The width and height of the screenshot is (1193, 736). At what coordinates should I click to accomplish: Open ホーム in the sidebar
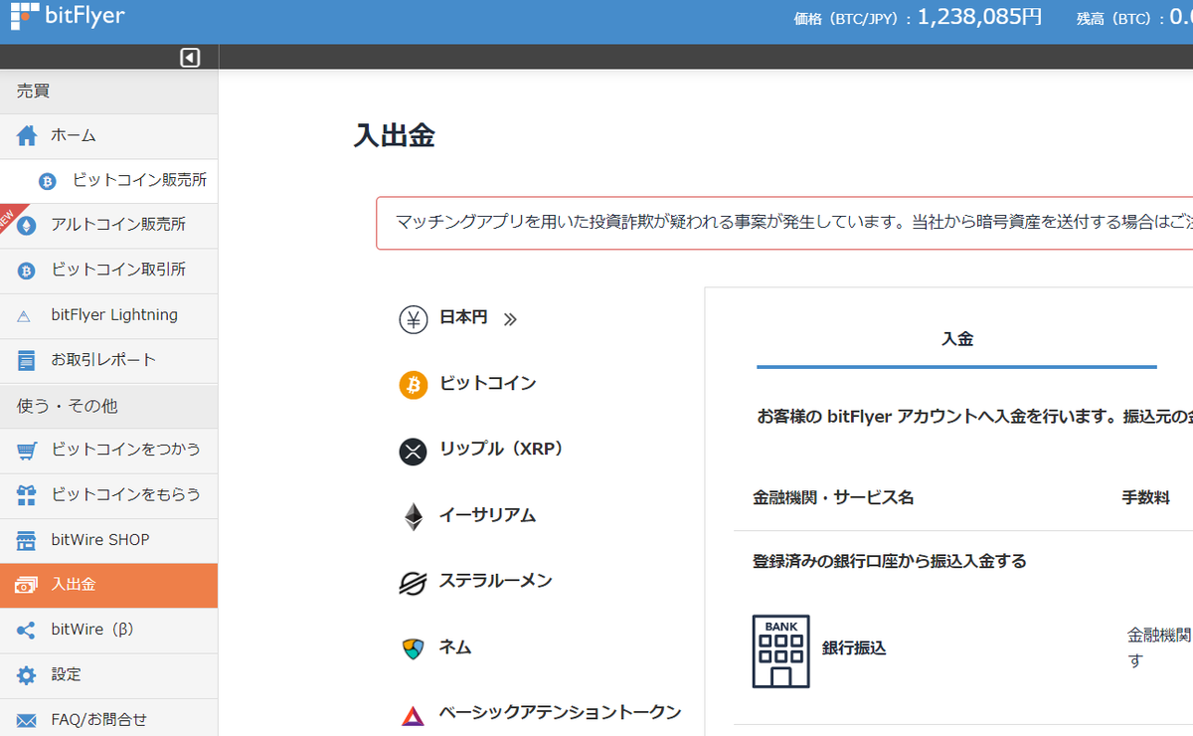pyautogui.click(x=108, y=136)
